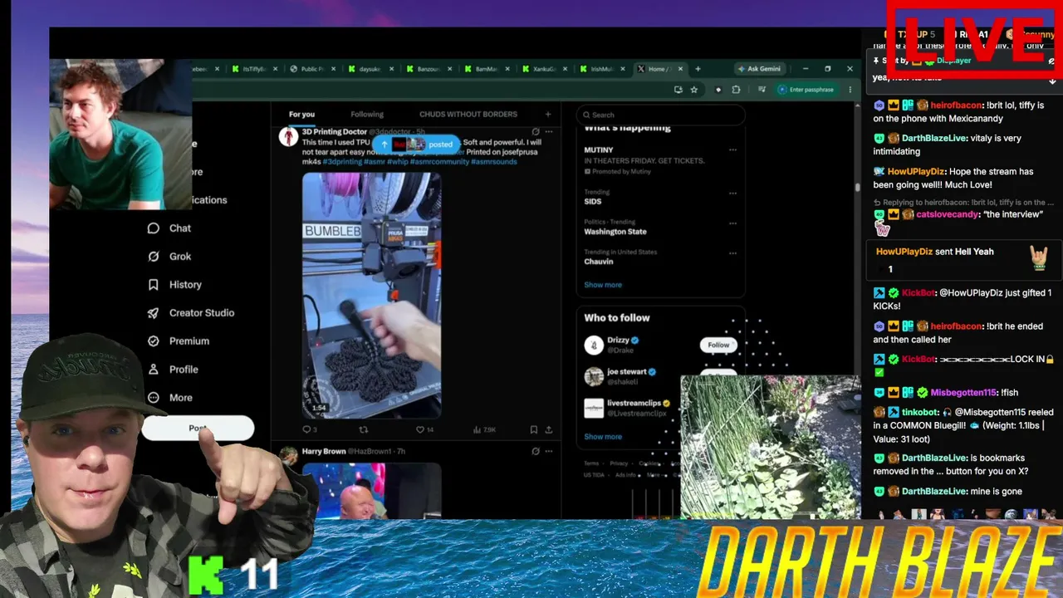Open the Privacy footer link

point(619,463)
